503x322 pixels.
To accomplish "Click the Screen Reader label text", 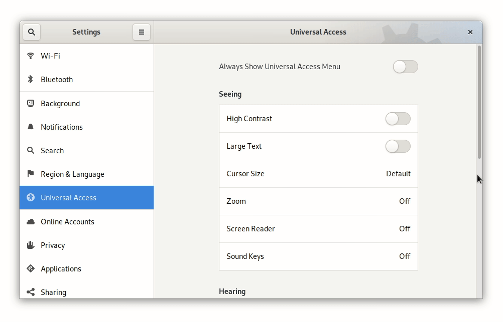I will [250, 229].
